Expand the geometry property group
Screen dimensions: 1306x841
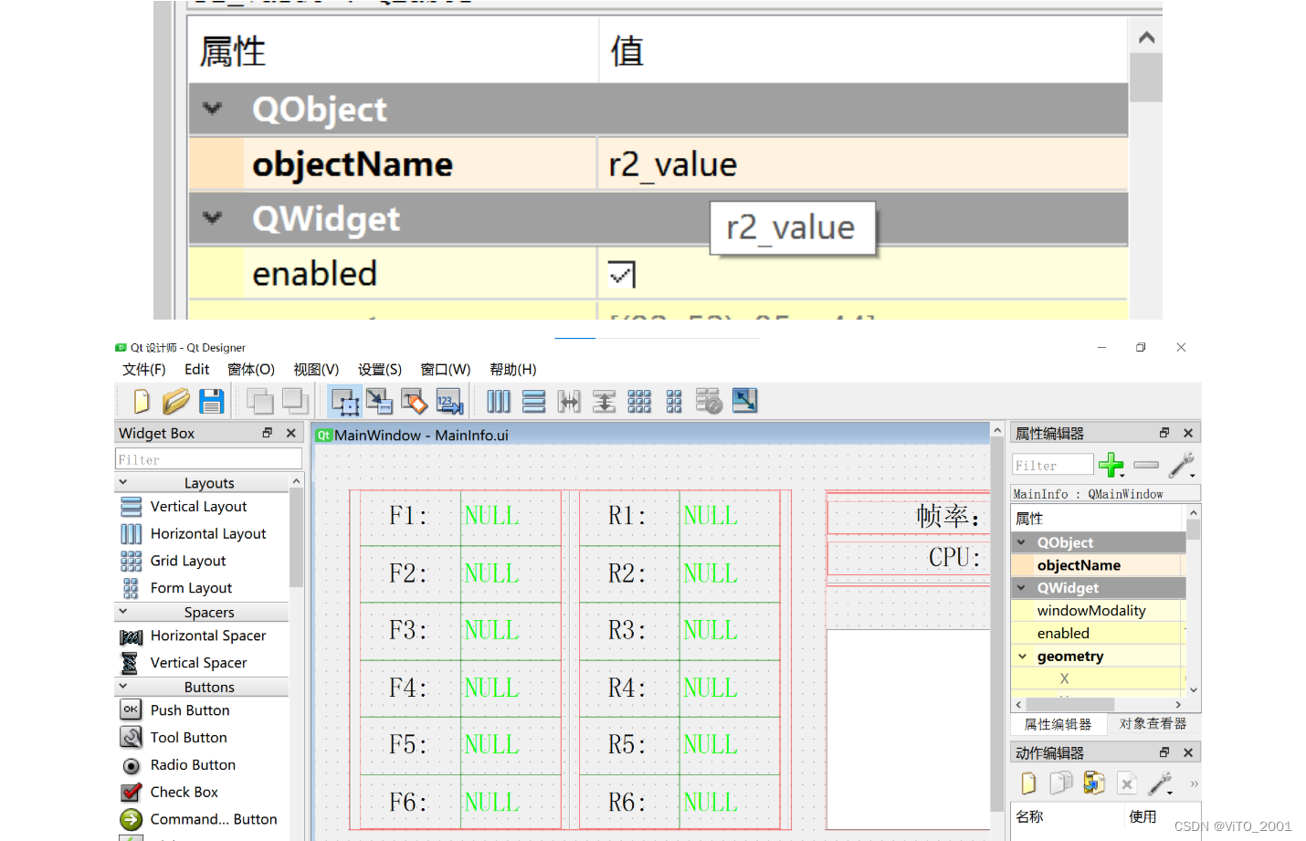(1024, 656)
